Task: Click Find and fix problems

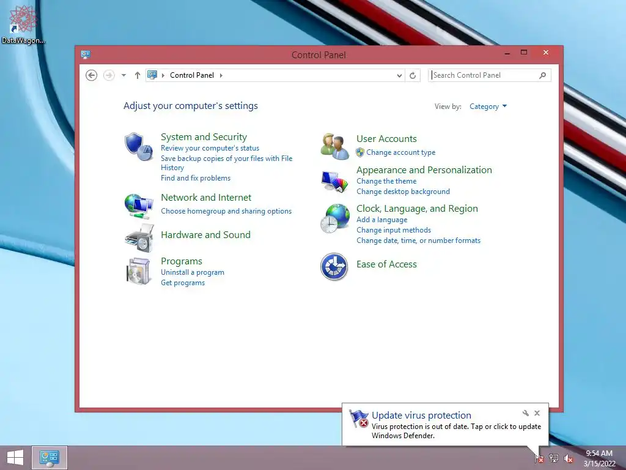Action: 196,178
